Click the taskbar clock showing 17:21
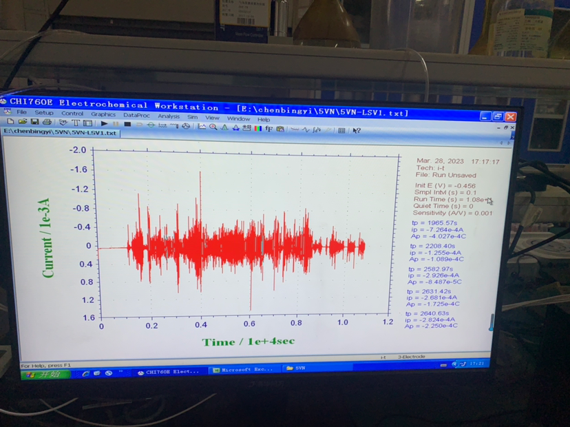This screenshot has height=427, width=570. click(x=476, y=364)
